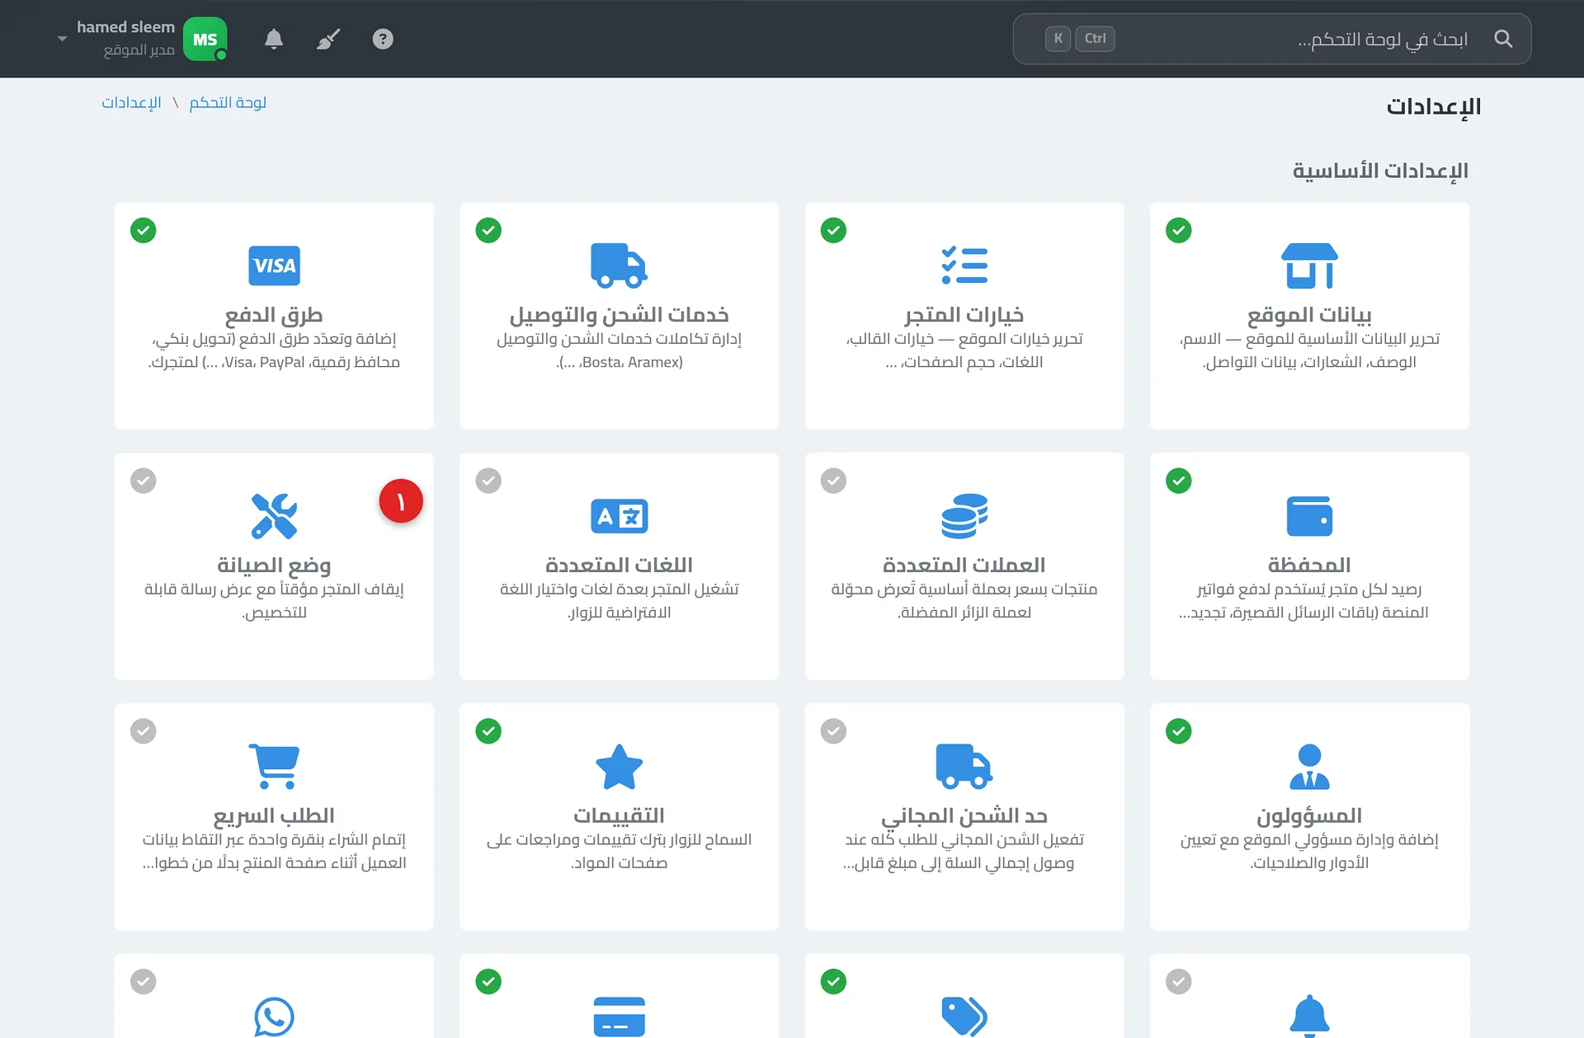Screen dimensions: 1584x1038
Task: Open the help question mark icon
Action: click(x=383, y=39)
